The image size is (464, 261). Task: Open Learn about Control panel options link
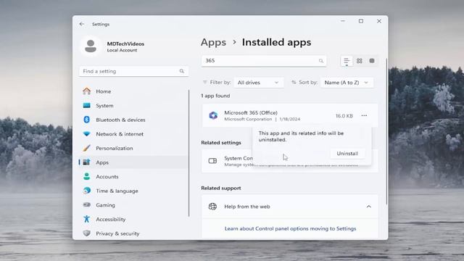[290, 228]
